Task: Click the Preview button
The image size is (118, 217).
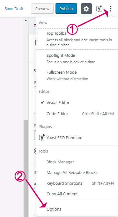Action: [42, 9]
